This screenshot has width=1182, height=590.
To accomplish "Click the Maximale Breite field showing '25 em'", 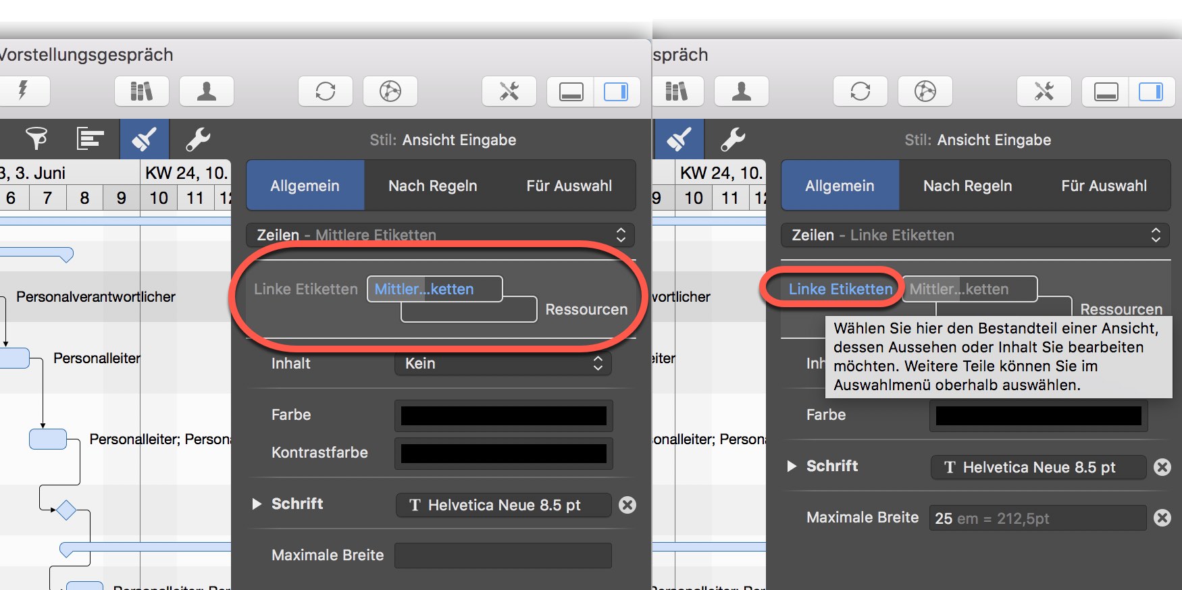I will click(1037, 518).
